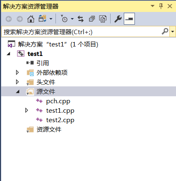Collapse the 源文件 folder

point(18,91)
